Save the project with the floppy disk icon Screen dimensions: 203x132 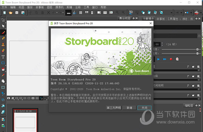(17, 13)
